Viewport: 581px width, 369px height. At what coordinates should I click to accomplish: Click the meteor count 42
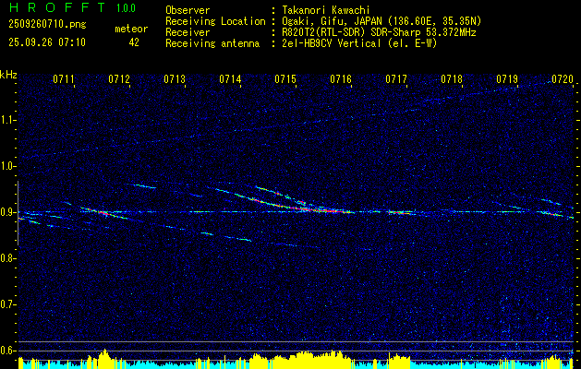pos(134,42)
